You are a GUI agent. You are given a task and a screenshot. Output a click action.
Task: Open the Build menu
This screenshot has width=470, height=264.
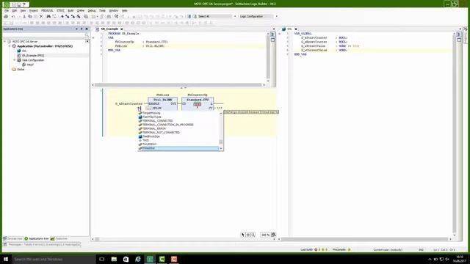(70, 10)
